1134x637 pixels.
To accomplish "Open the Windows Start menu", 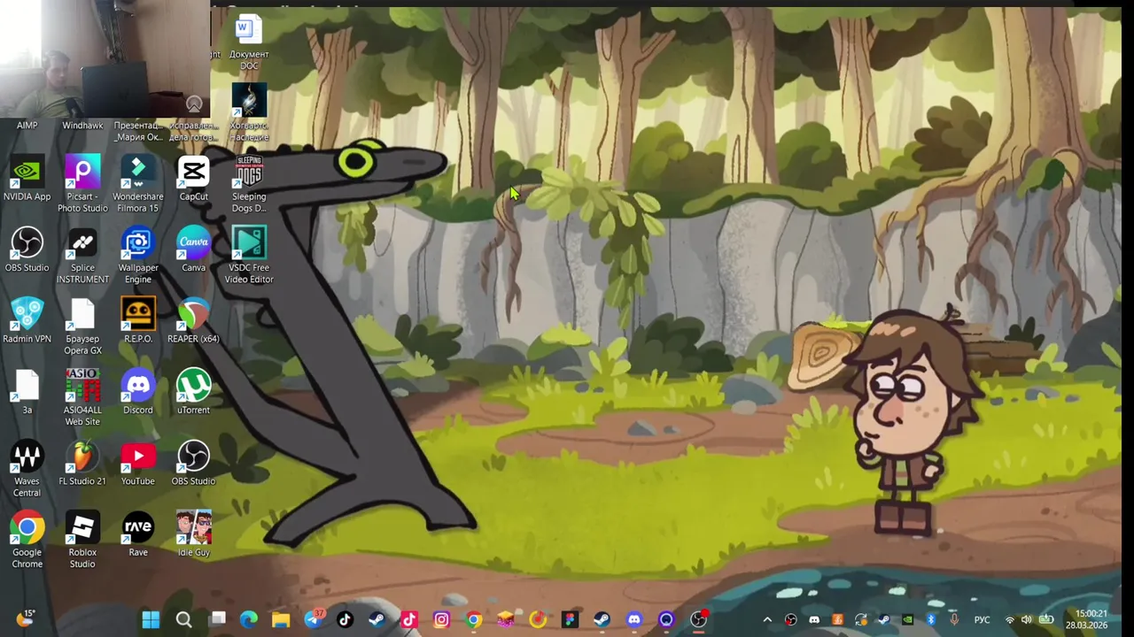I will (x=151, y=619).
